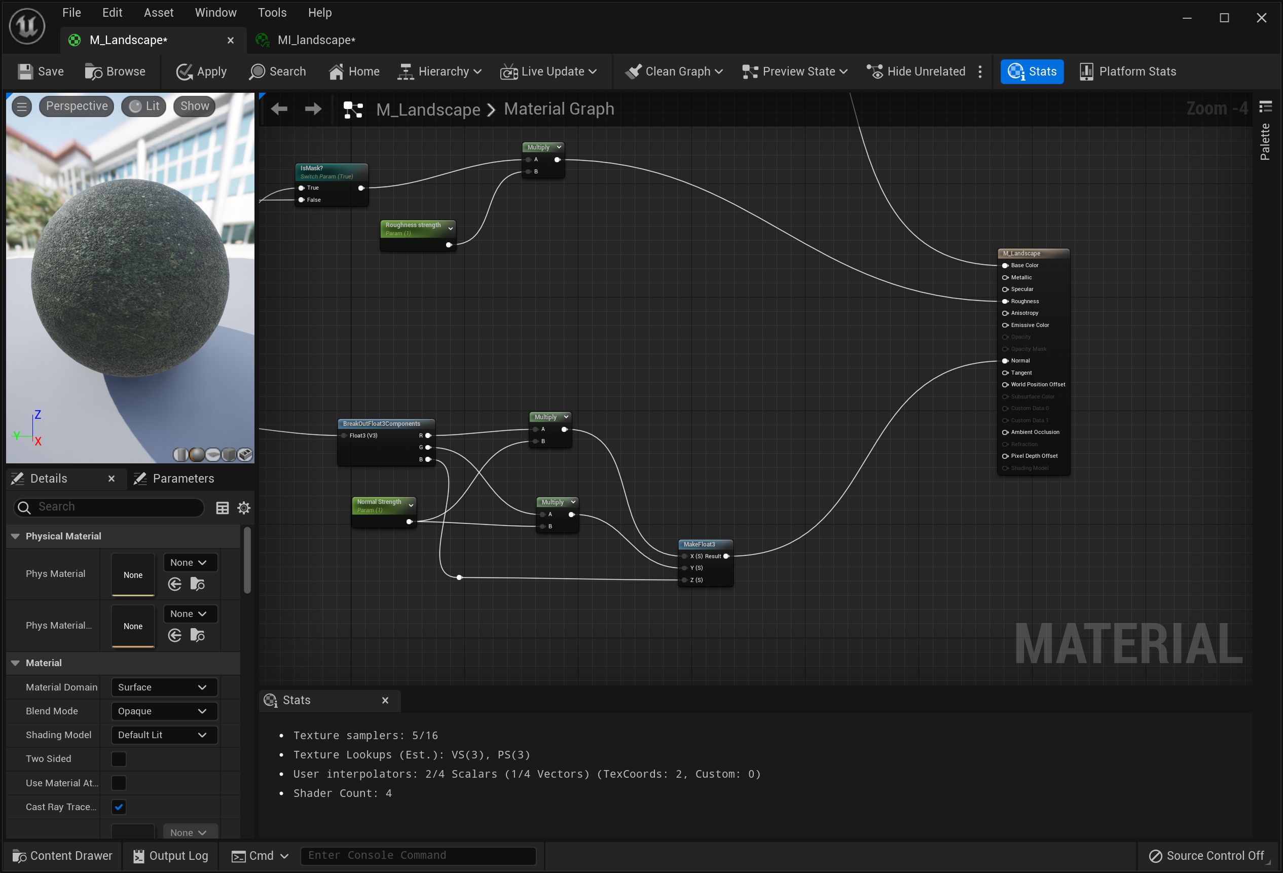
Task: Click the Browse to asset icon
Action: pyautogui.click(x=93, y=72)
